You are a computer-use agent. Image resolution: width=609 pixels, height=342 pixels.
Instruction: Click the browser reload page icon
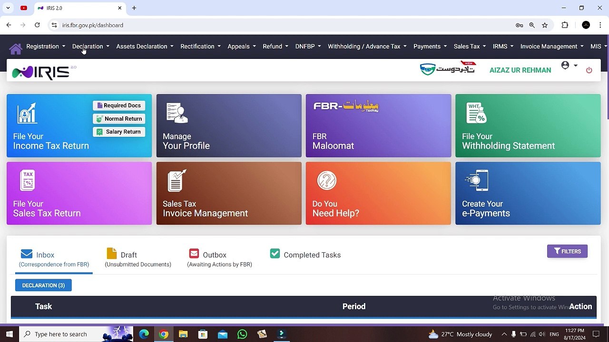point(37,25)
